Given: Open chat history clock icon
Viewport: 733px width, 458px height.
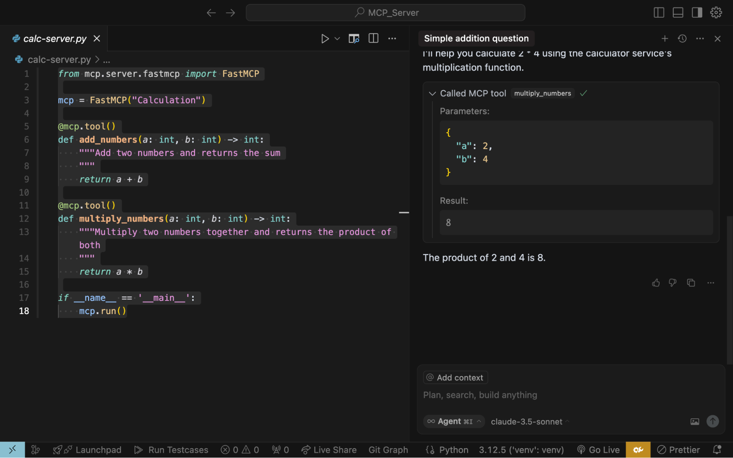Looking at the screenshot, I should 682,38.
